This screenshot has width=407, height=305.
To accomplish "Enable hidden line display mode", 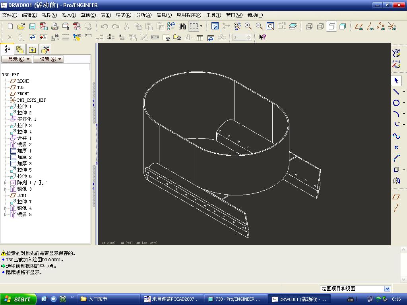I will 320,26.
